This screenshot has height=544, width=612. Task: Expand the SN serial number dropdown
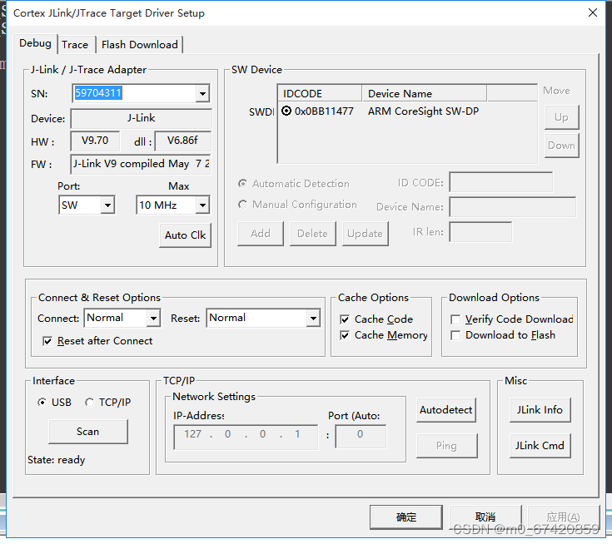[x=202, y=94]
